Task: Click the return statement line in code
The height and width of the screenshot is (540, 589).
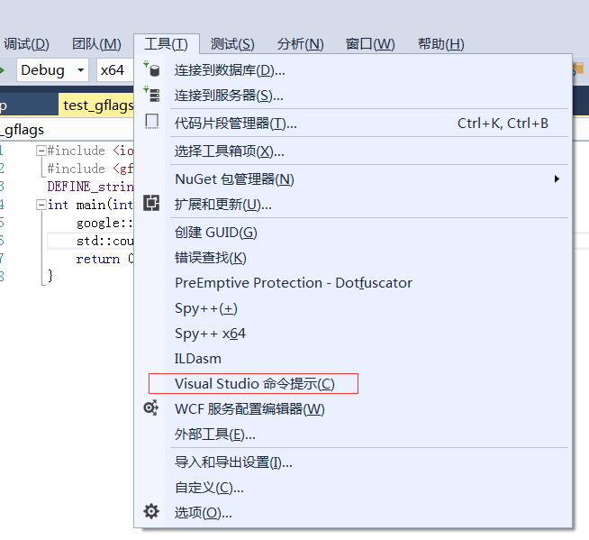Action: [104, 259]
